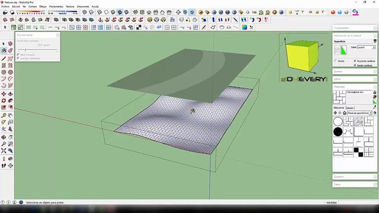
Task: Open the materials collection dropdown
Action: pyautogui.click(x=359, y=113)
